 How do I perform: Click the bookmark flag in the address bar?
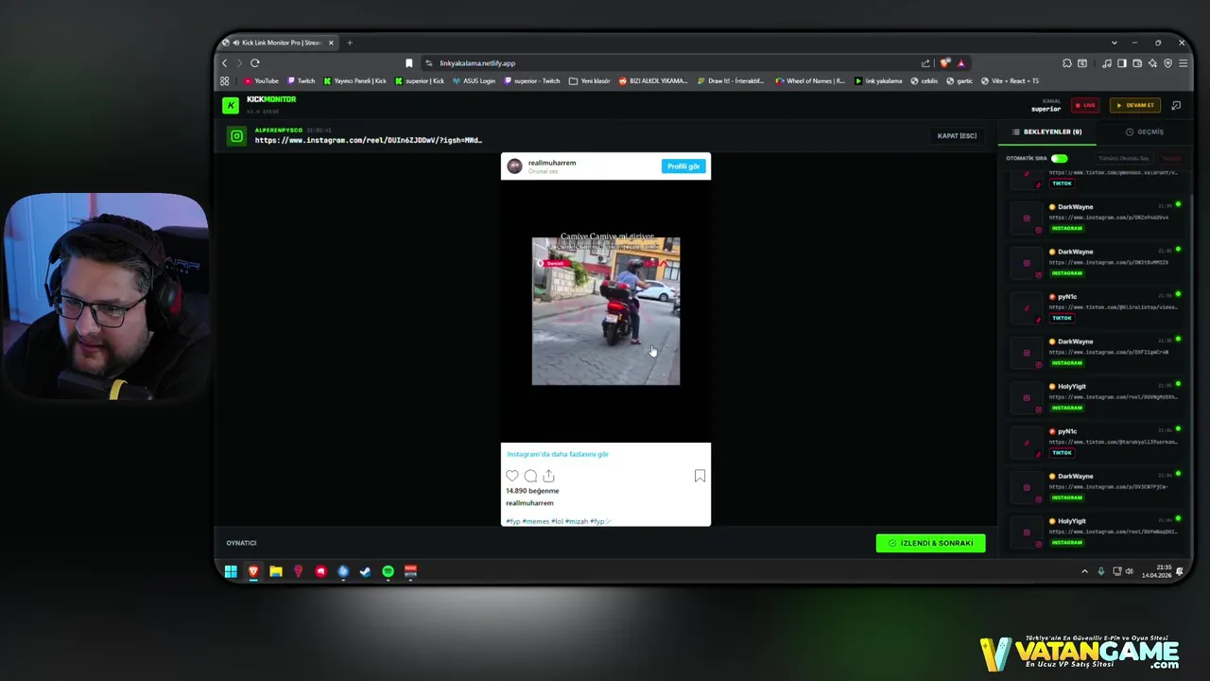point(408,63)
